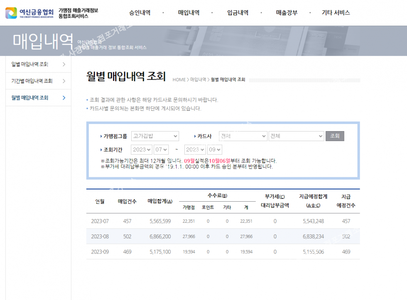Open the end year dropdown
This screenshot has width=407, height=300.
coord(195,149)
